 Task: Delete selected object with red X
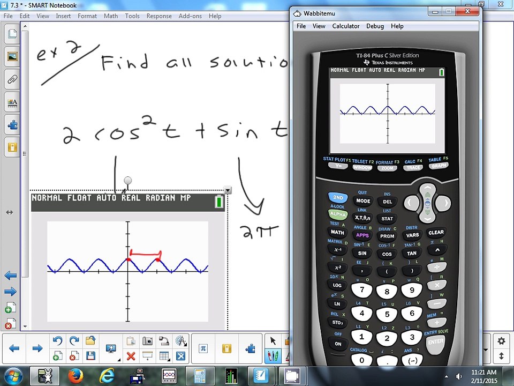tap(131, 356)
